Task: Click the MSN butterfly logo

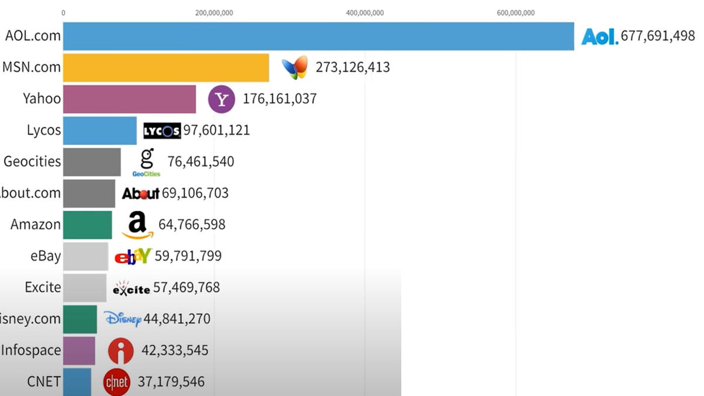Action: point(295,67)
